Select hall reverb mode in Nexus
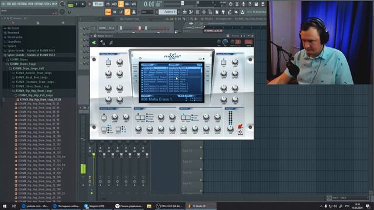Screen dimensions: 374x210 195,118
